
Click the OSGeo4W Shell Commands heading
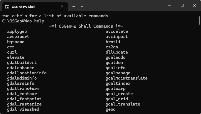click(x=86, y=26)
